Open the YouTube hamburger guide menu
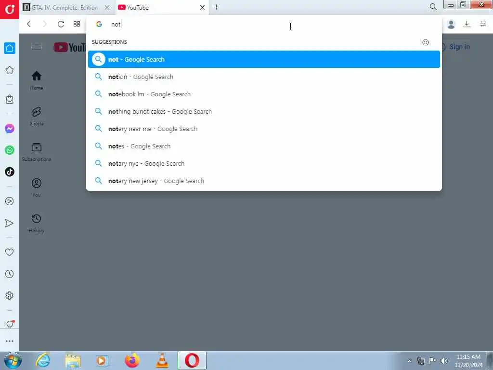Viewport: 493px width, 370px height. tap(37, 47)
